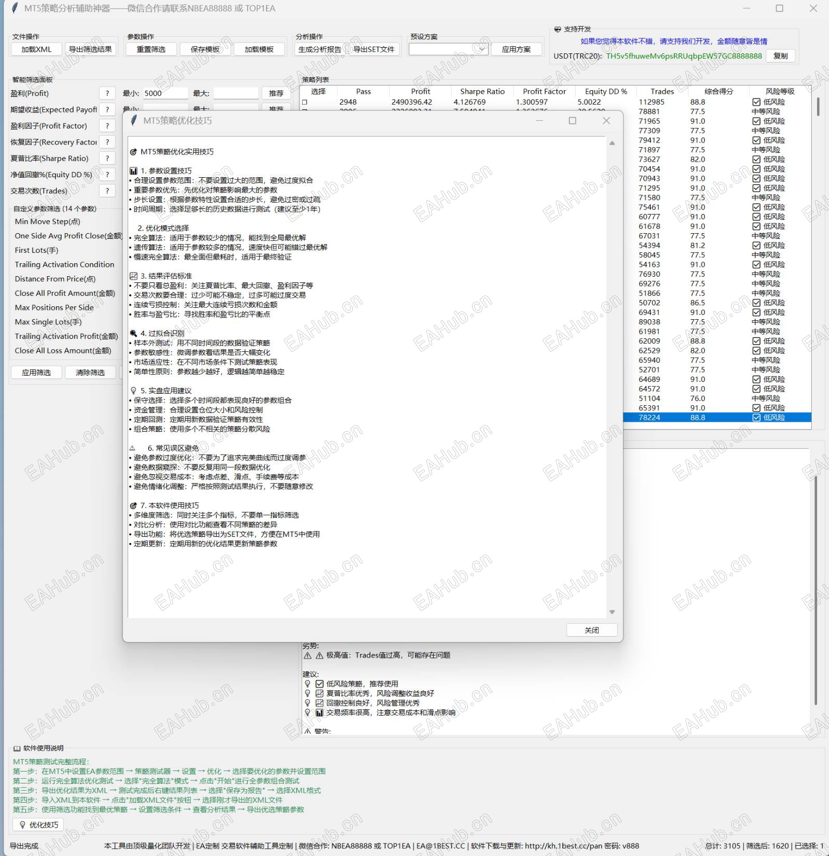Click the 最小 input field for Profit
Viewport: 829px width, 856px height.
[x=165, y=93]
